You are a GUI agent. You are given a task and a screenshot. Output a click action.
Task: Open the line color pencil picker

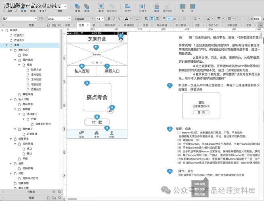tap(208, 18)
